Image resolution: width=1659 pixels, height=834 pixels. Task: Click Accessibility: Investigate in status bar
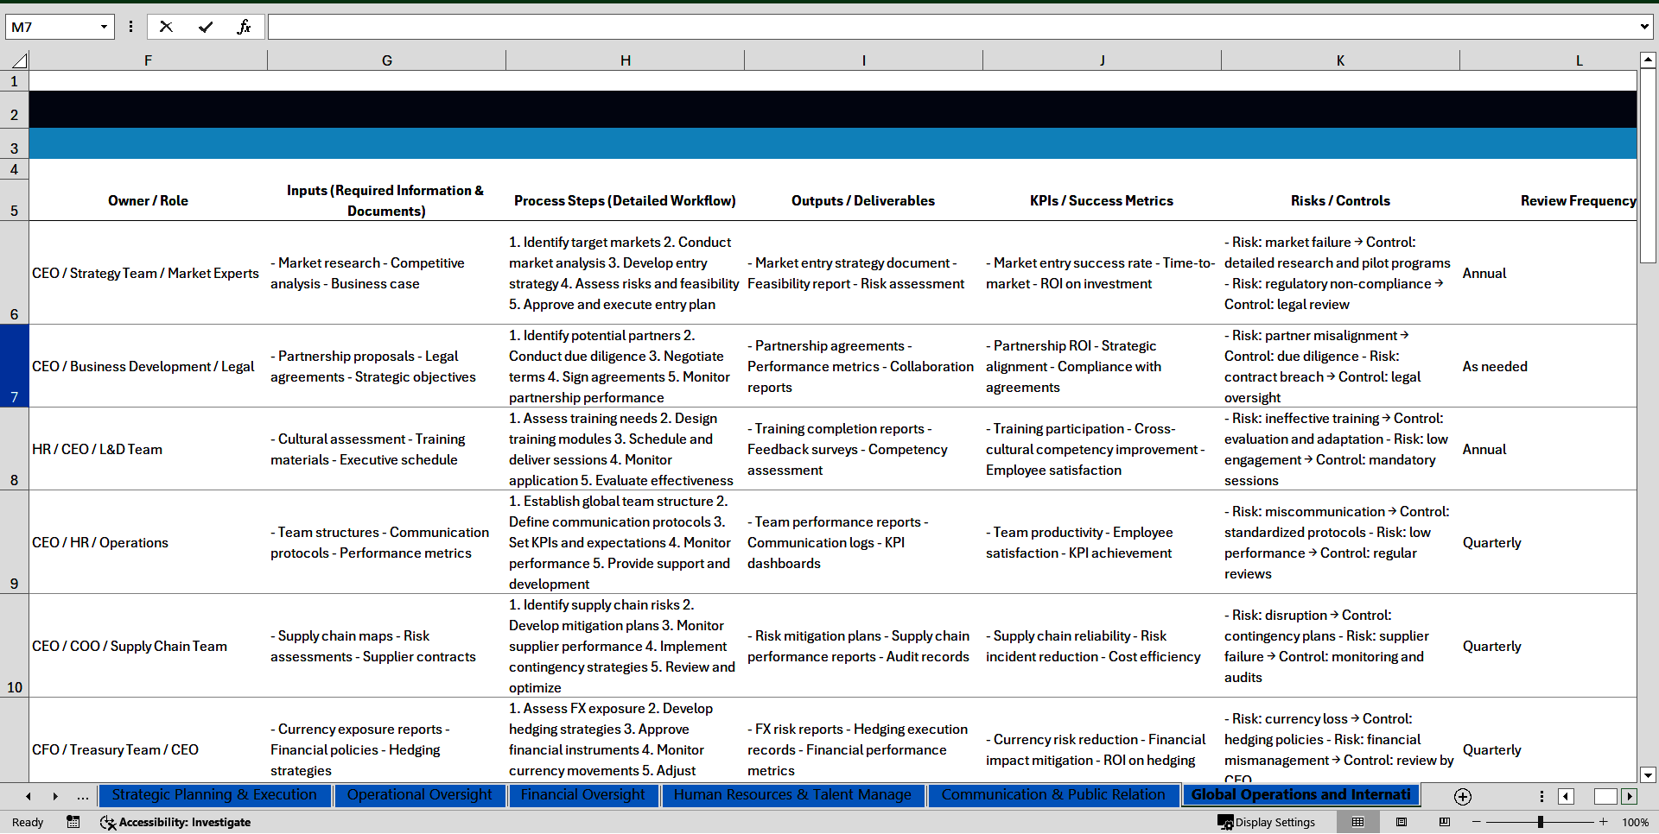175,822
